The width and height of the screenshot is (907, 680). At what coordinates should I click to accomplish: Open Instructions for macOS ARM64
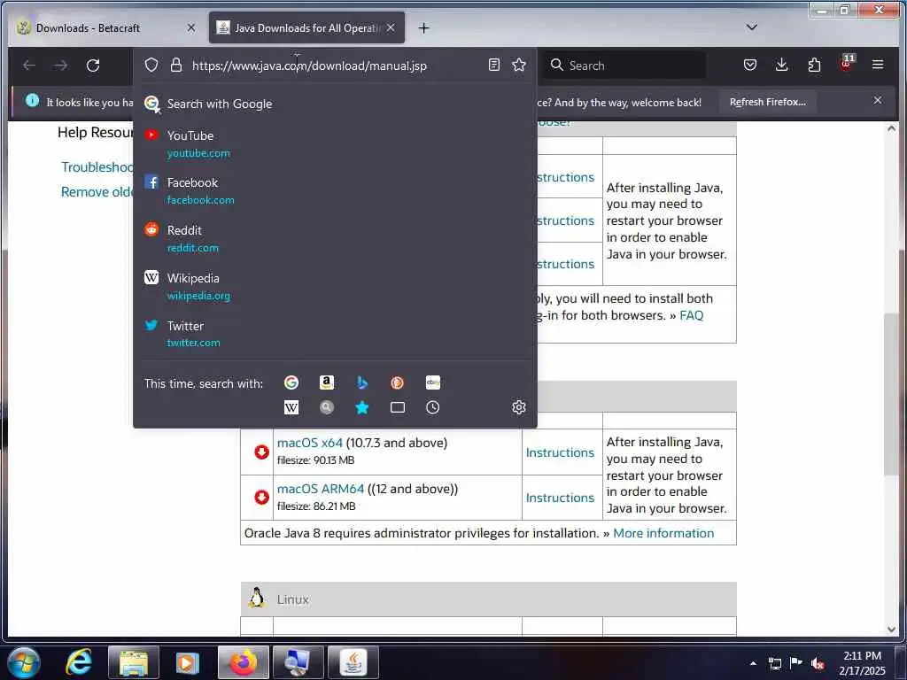tap(560, 498)
